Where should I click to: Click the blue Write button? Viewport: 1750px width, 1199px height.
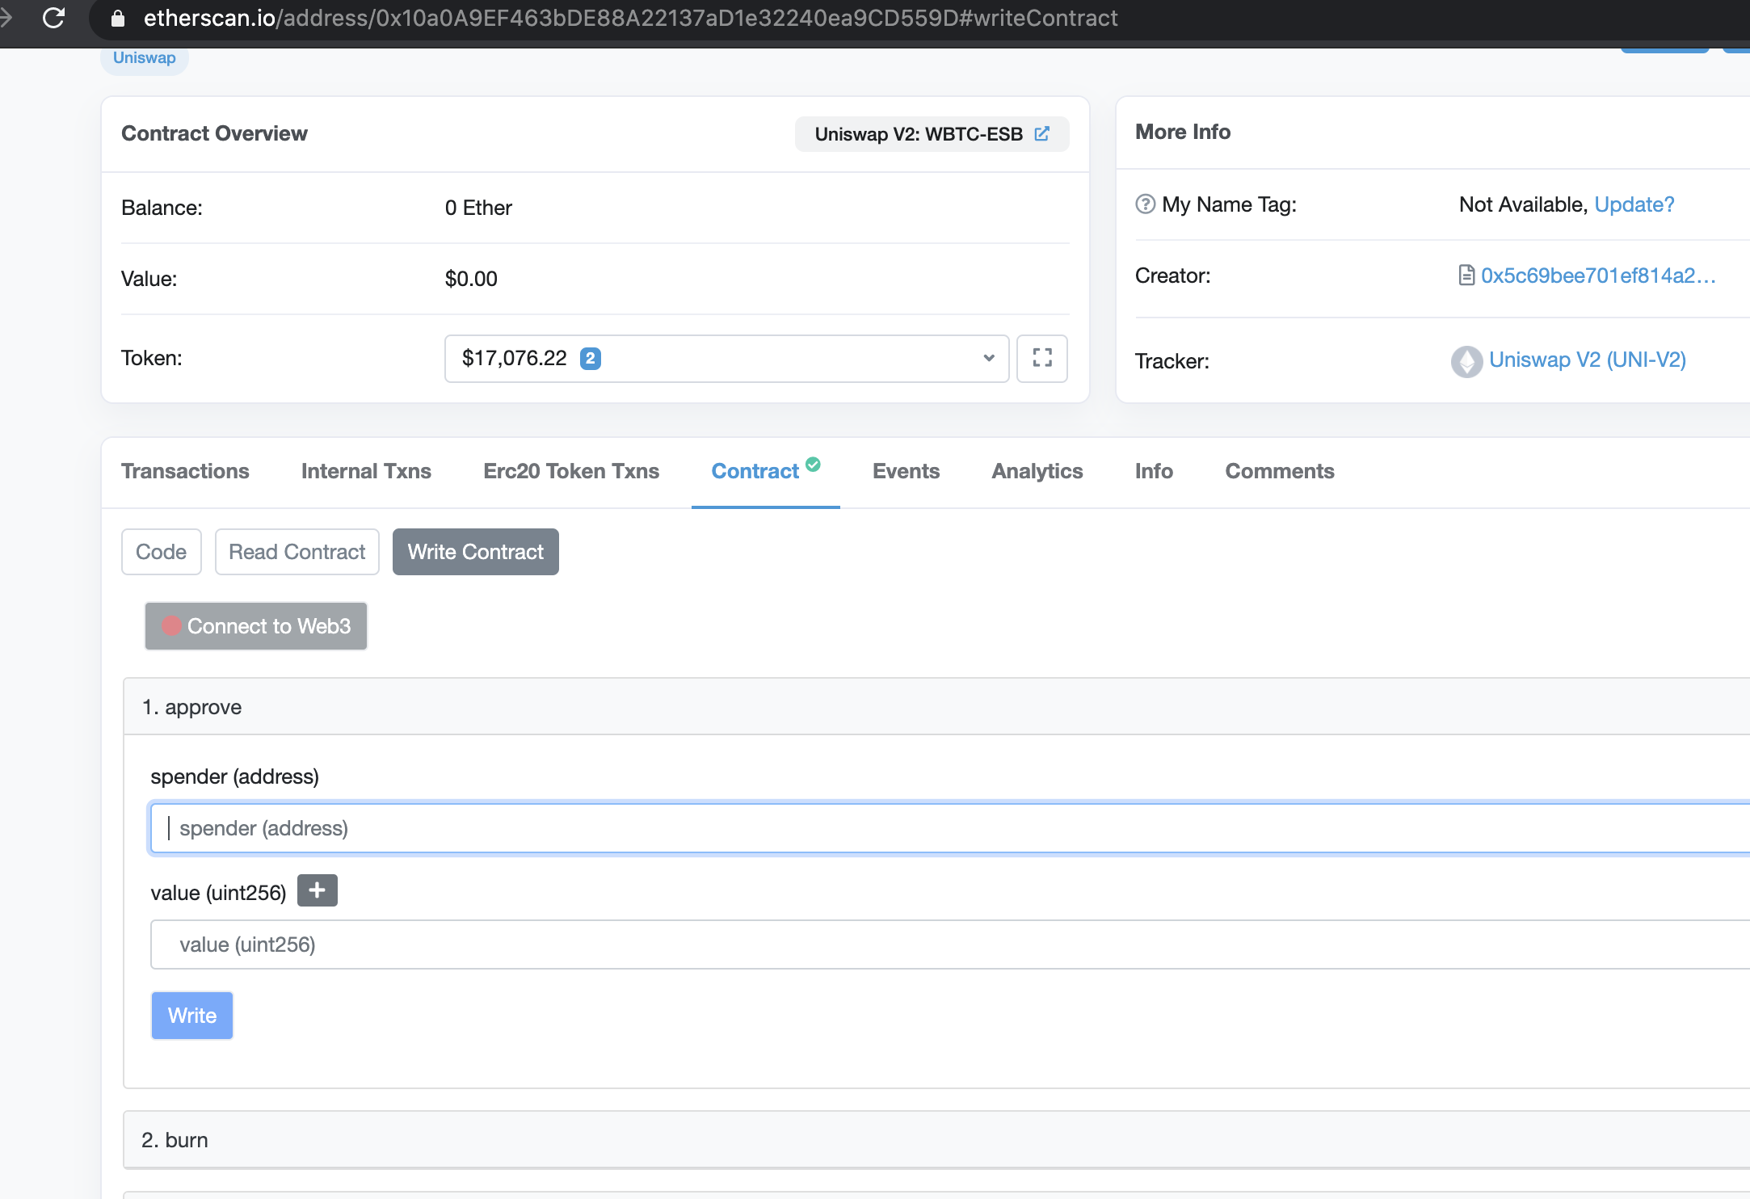[192, 1016]
